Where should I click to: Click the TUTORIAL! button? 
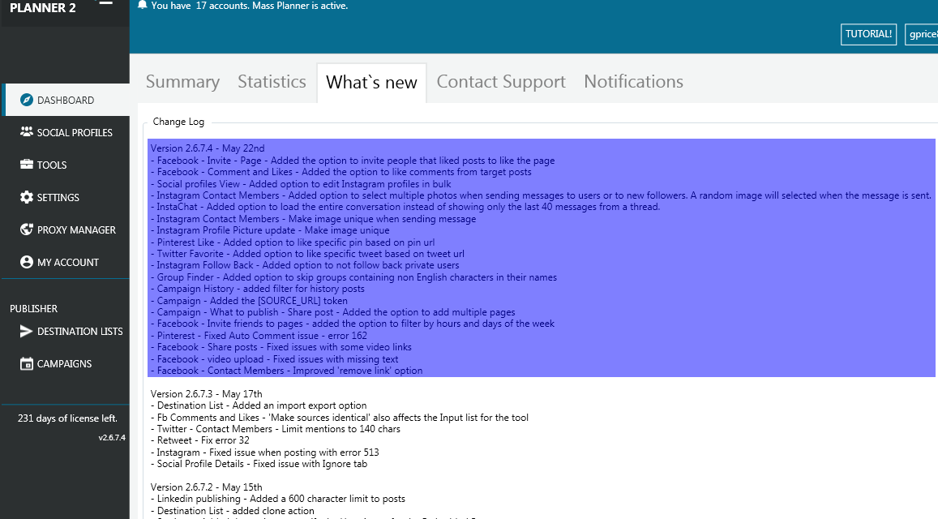868,34
